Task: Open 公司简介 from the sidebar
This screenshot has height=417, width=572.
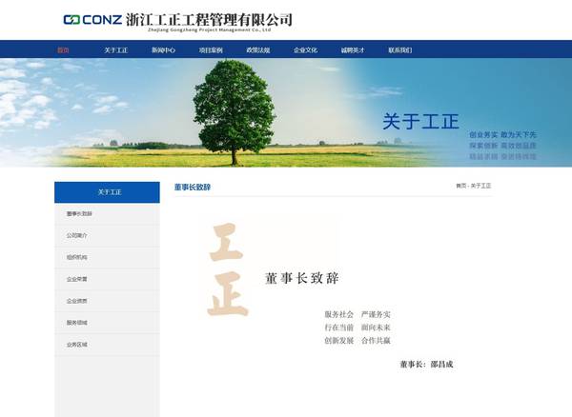Action: [x=77, y=235]
